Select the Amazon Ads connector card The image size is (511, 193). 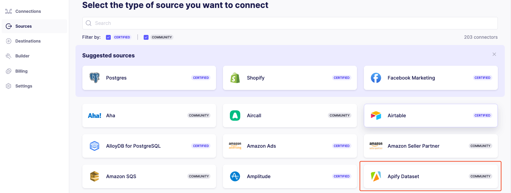click(289, 146)
